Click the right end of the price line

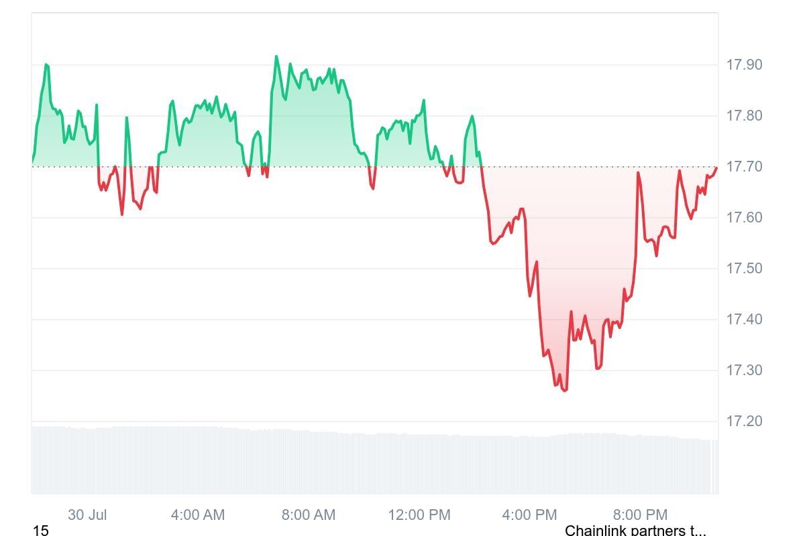716,167
